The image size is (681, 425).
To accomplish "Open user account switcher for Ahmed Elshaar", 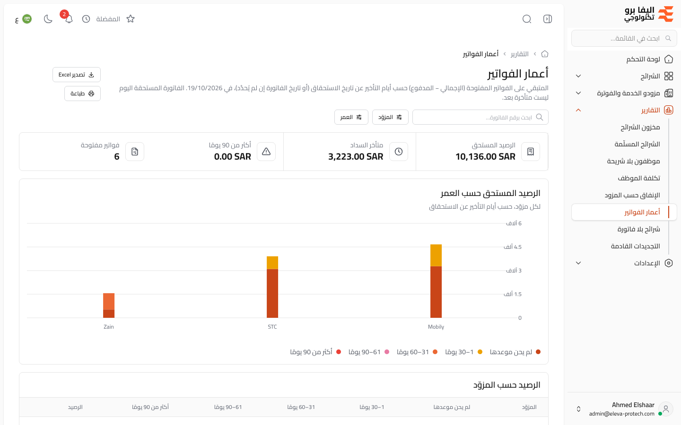I will pos(624,409).
